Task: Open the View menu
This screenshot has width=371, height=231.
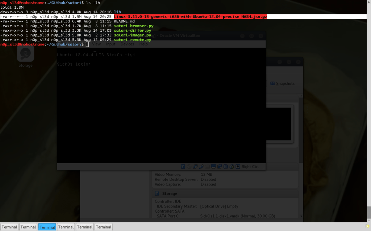Action: pyautogui.click(x=96, y=44)
